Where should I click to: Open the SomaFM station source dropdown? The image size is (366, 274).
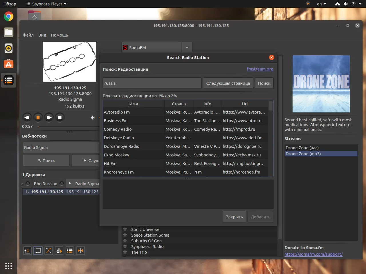(187, 47)
